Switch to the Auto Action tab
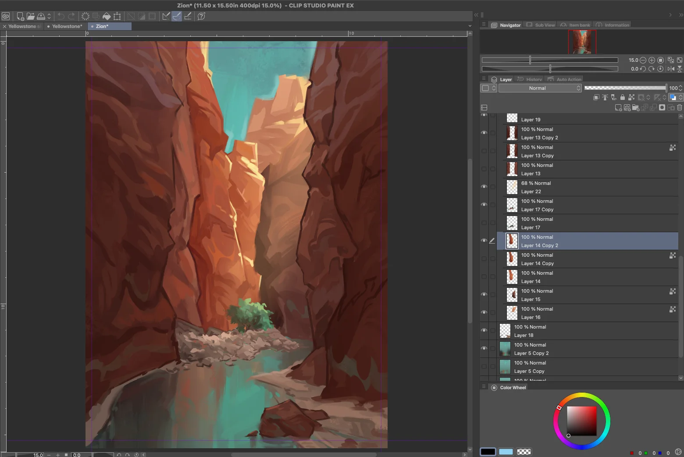This screenshot has width=684, height=457. tap(564, 79)
